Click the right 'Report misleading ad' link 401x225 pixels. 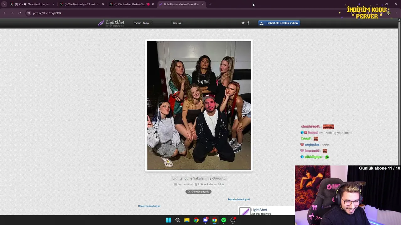click(x=239, y=199)
